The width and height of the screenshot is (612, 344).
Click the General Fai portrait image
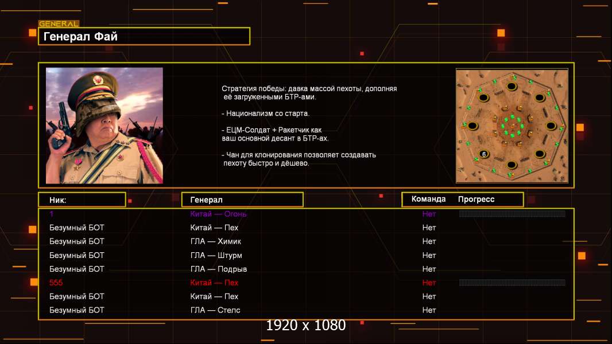point(104,126)
